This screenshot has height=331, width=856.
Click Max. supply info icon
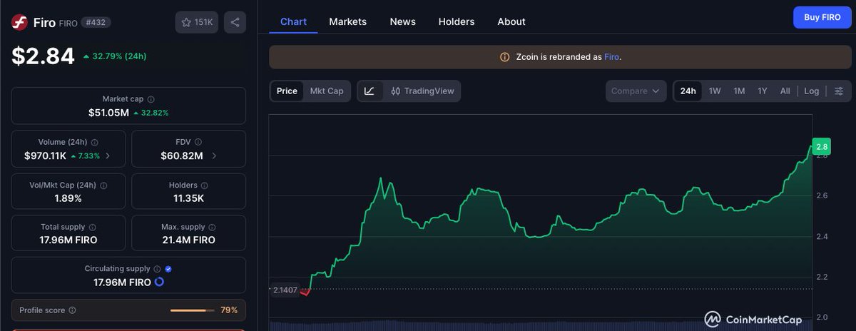click(x=212, y=227)
